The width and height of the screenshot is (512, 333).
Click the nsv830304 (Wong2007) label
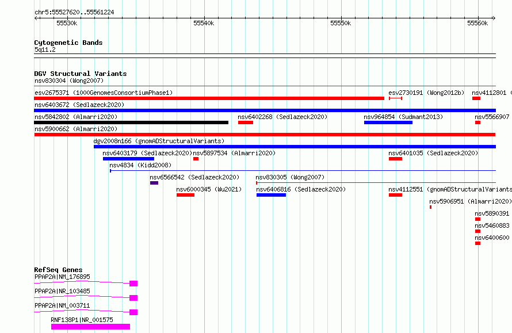pyautogui.click(x=69, y=81)
